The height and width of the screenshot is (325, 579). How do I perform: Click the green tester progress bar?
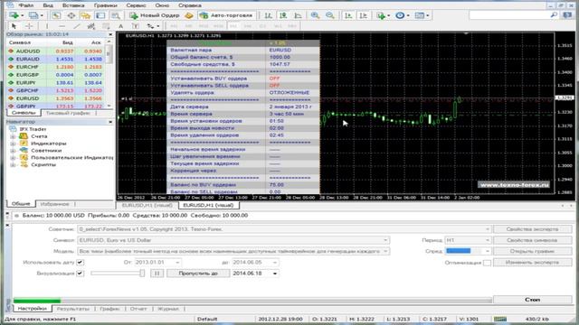37,301
